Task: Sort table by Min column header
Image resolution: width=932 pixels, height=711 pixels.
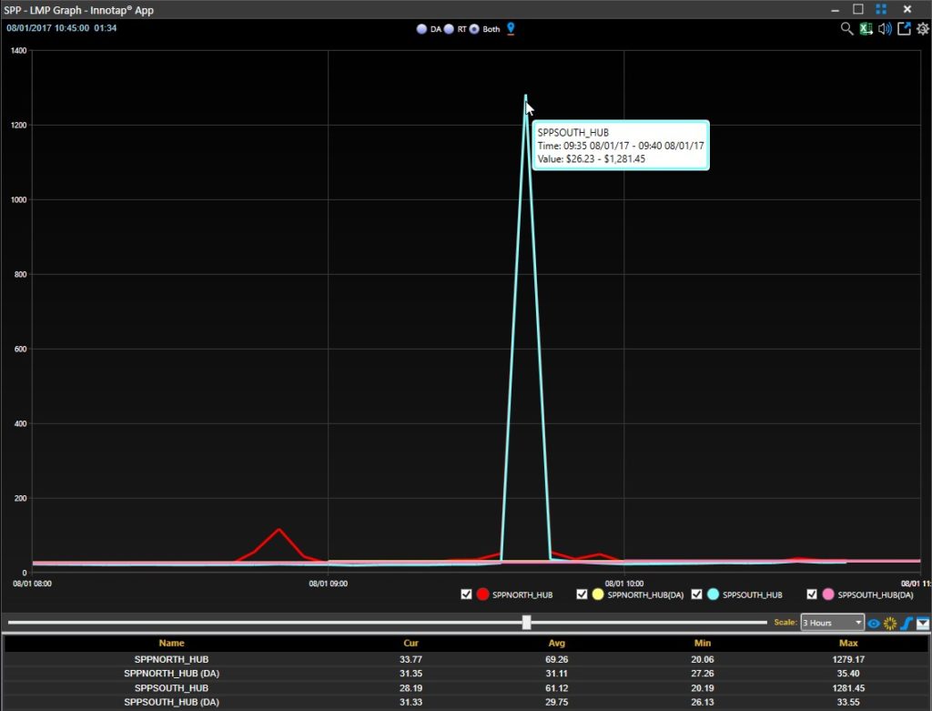Action: 702,644
